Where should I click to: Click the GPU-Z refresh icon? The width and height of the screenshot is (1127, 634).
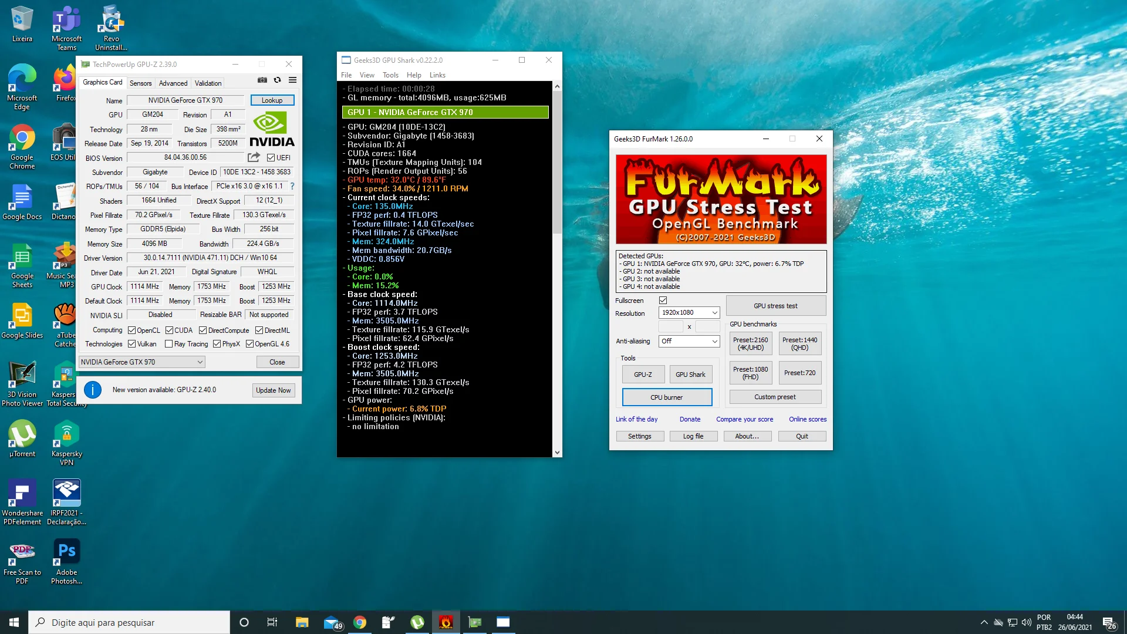[x=278, y=80]
